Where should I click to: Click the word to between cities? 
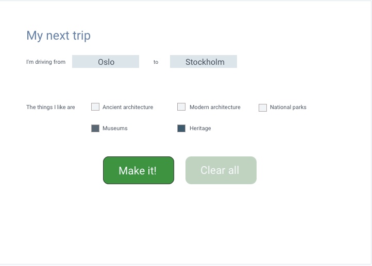(x=156, y=62)
